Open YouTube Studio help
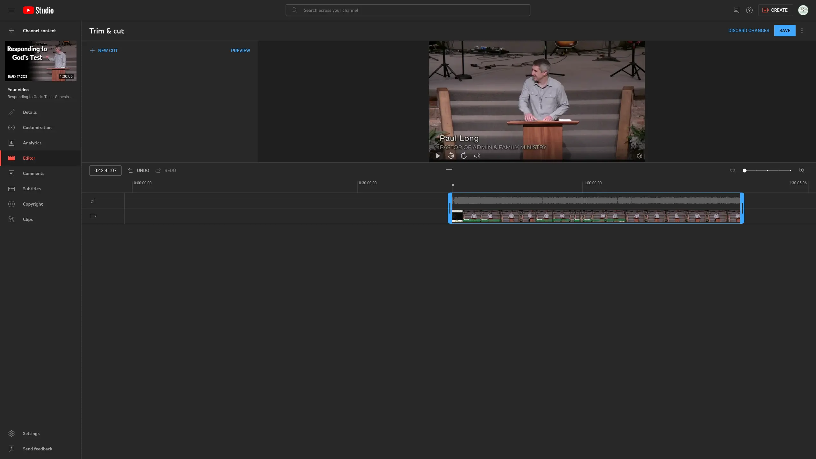Image resolution: width=816 pixels, height=459 pixels. pos(749,10)
